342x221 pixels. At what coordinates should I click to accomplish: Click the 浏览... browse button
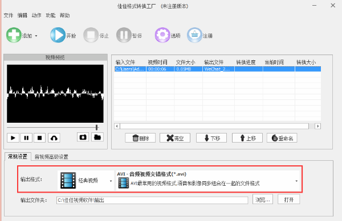(x=263, y=199)
